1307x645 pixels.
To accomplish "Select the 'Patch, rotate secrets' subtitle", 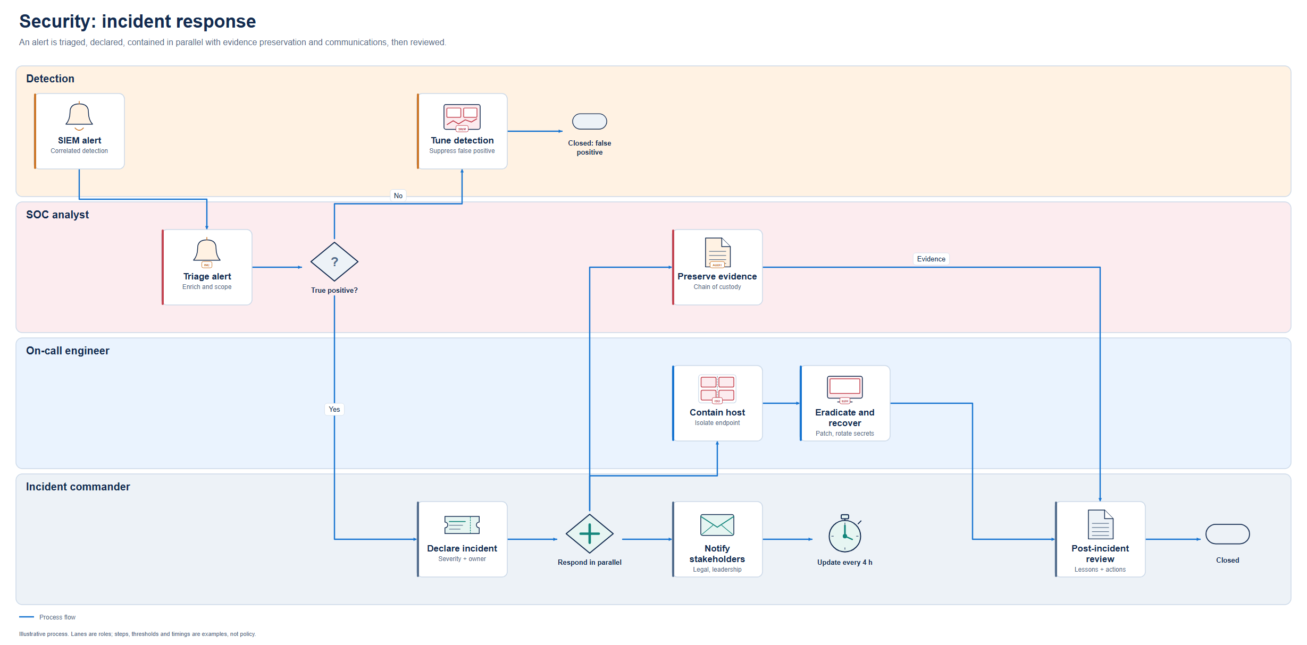I will pos(845,434).
